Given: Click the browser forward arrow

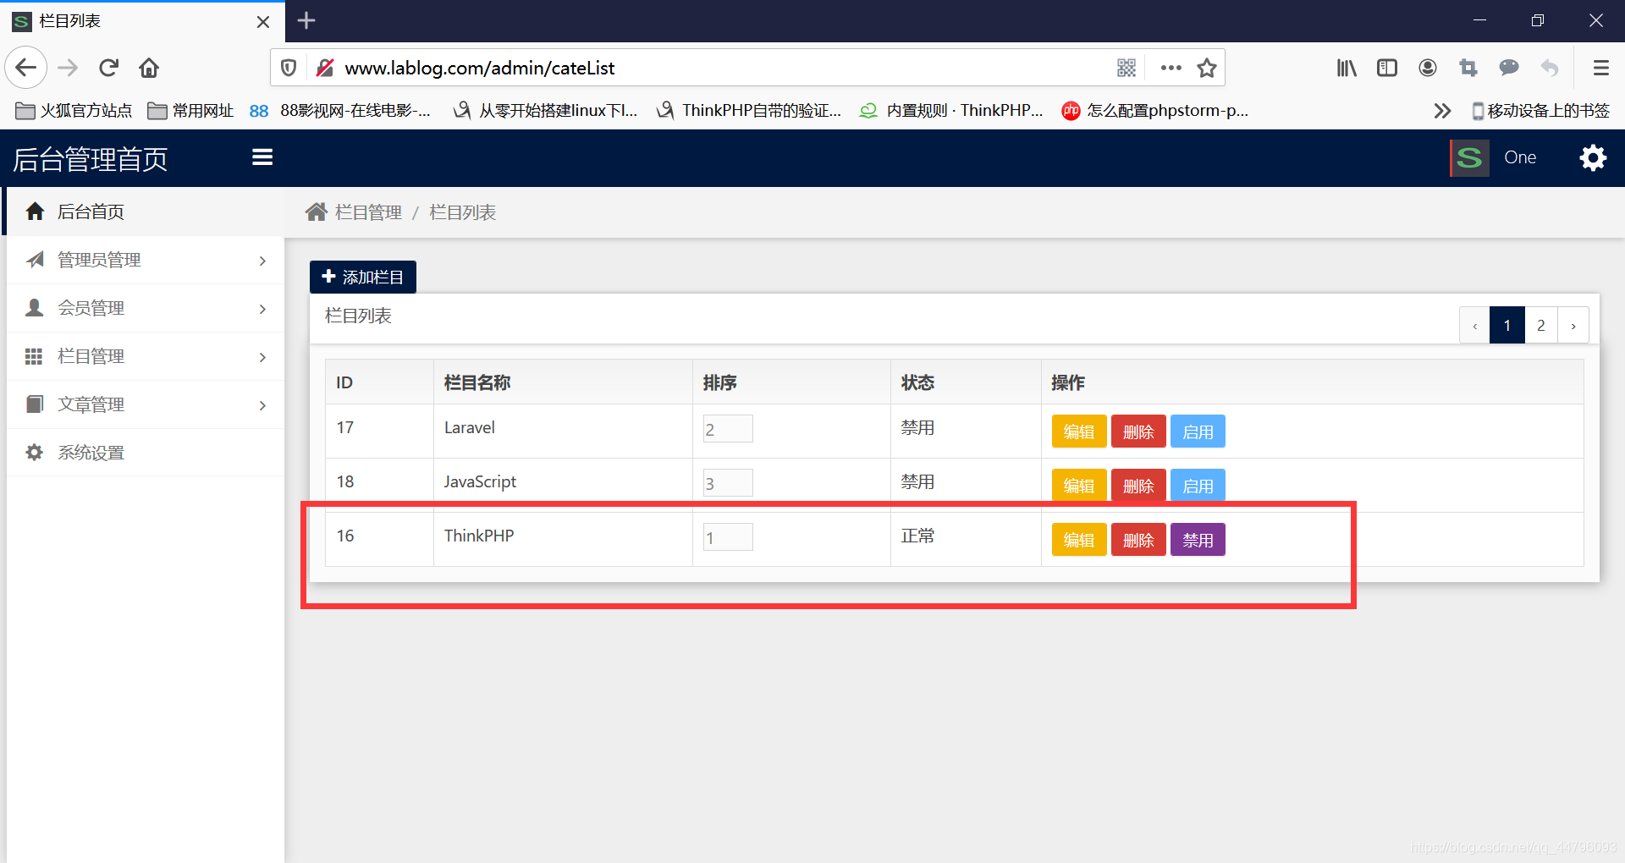Looking at the screenshot, I should pyautogui.click(x=68, y=68).
